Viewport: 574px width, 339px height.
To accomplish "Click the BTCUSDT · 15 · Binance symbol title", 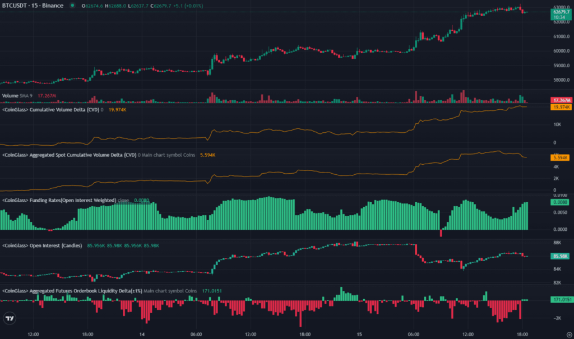I will (33, 6).
